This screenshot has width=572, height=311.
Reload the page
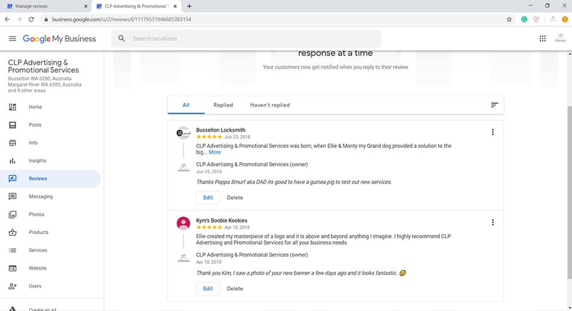tap(32, 19)
